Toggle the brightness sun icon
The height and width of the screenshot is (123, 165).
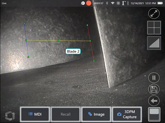point(118,3)
